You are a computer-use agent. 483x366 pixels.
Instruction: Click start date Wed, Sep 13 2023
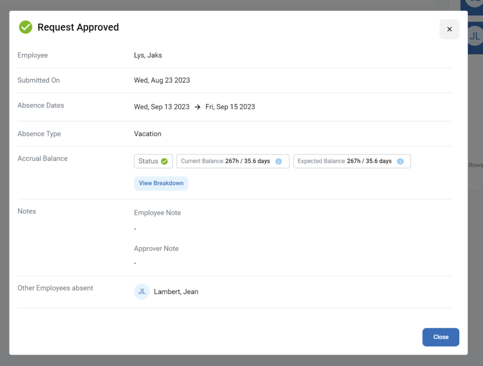(x=161, y=107)
